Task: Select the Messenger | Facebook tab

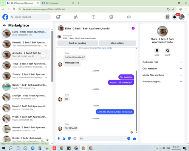Action: click(23, 3)
